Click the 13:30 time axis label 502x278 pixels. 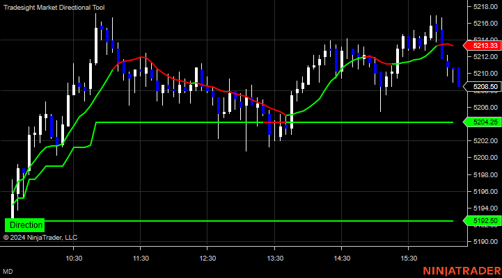pyautogui.click(x=275, y=258)
